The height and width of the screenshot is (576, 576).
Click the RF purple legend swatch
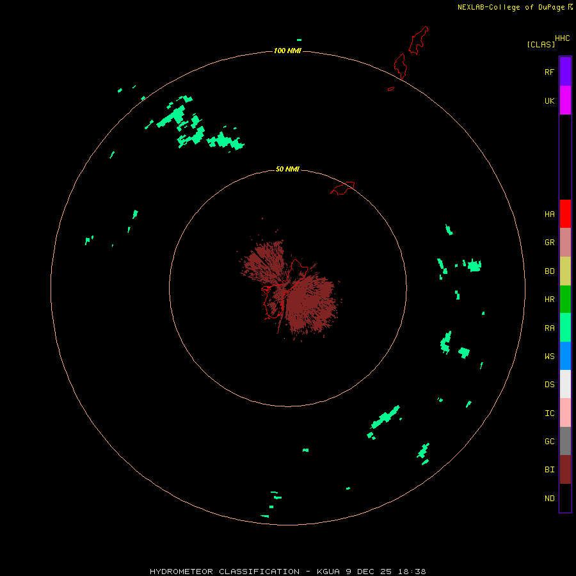point(565,72)
